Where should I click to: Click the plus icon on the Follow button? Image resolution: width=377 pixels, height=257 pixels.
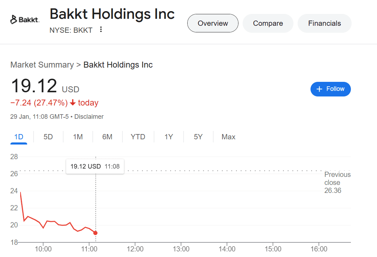coord(319,89)
